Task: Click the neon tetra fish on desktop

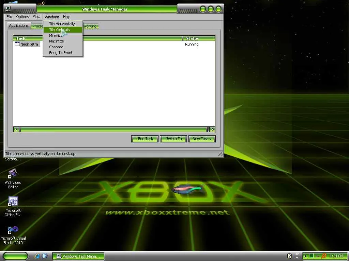Action: 186,189
